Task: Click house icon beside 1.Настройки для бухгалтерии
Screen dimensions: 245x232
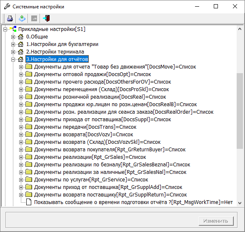Action: click(21, 44)
